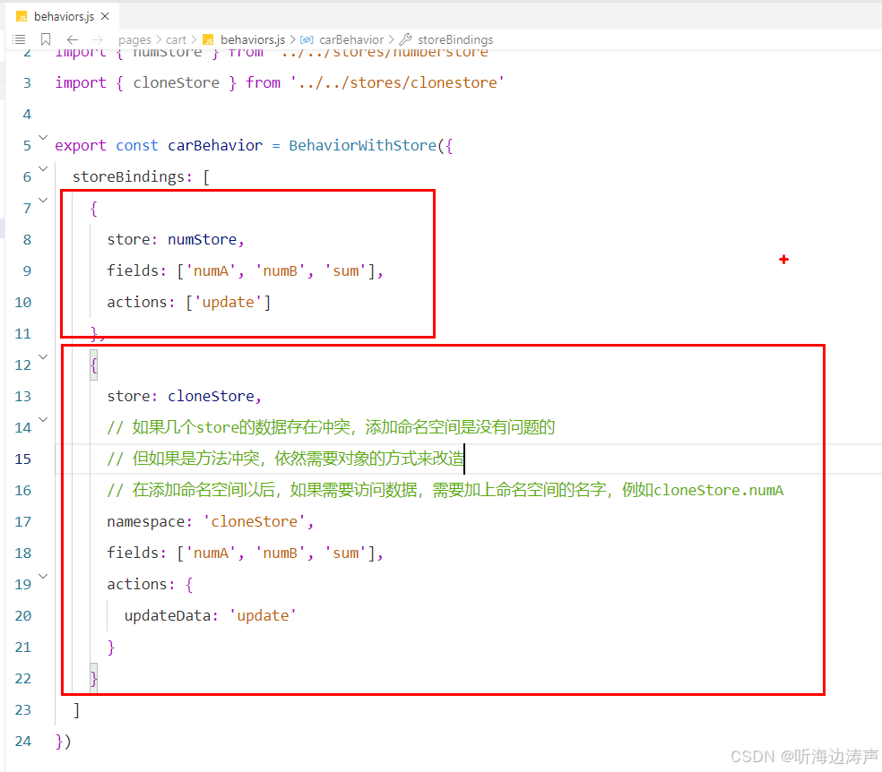Toggle the fold chevron on line 14
Image resolution: width=882 pixels, height=772 pixels.
tap(42, 418)
